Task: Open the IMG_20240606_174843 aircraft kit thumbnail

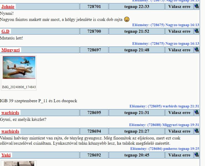Action: click(19, 68)
